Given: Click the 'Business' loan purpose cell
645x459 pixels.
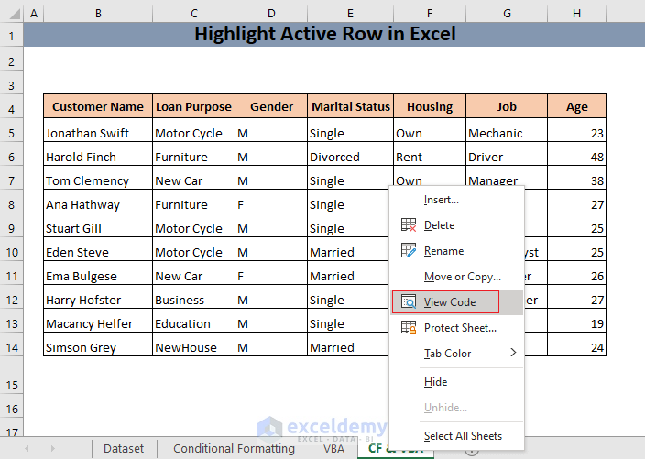Looking at the screenshot, I should pos(193,297).
